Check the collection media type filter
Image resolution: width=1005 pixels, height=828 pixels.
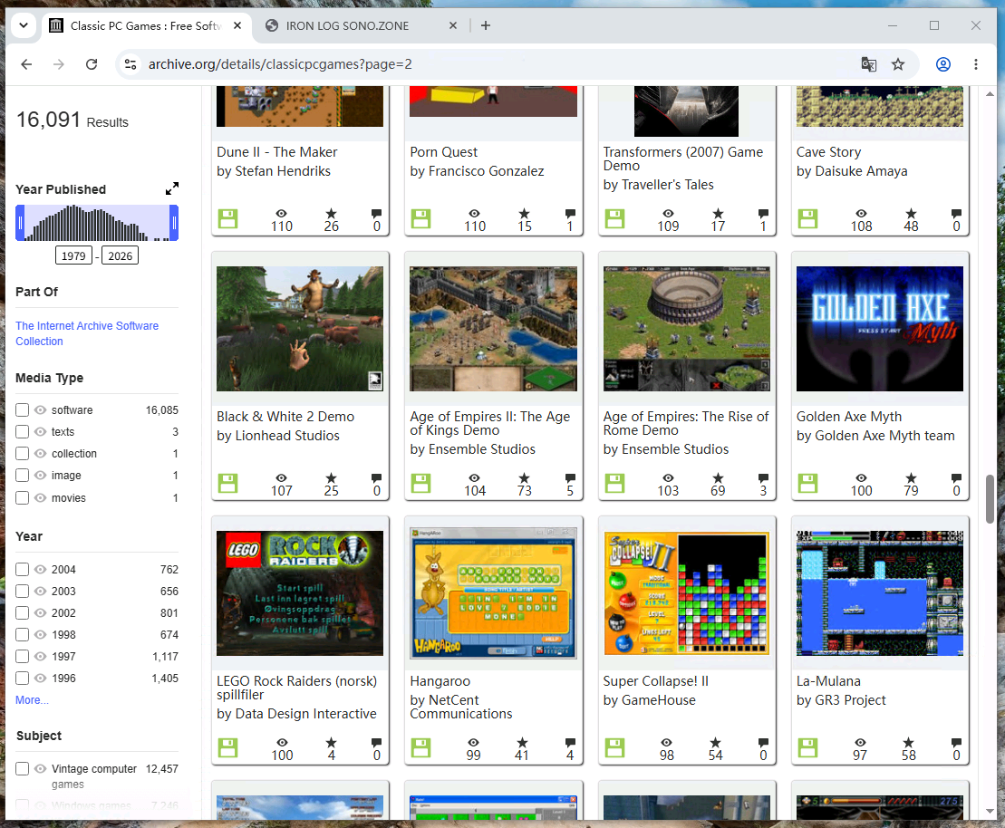tap(23, 454)
